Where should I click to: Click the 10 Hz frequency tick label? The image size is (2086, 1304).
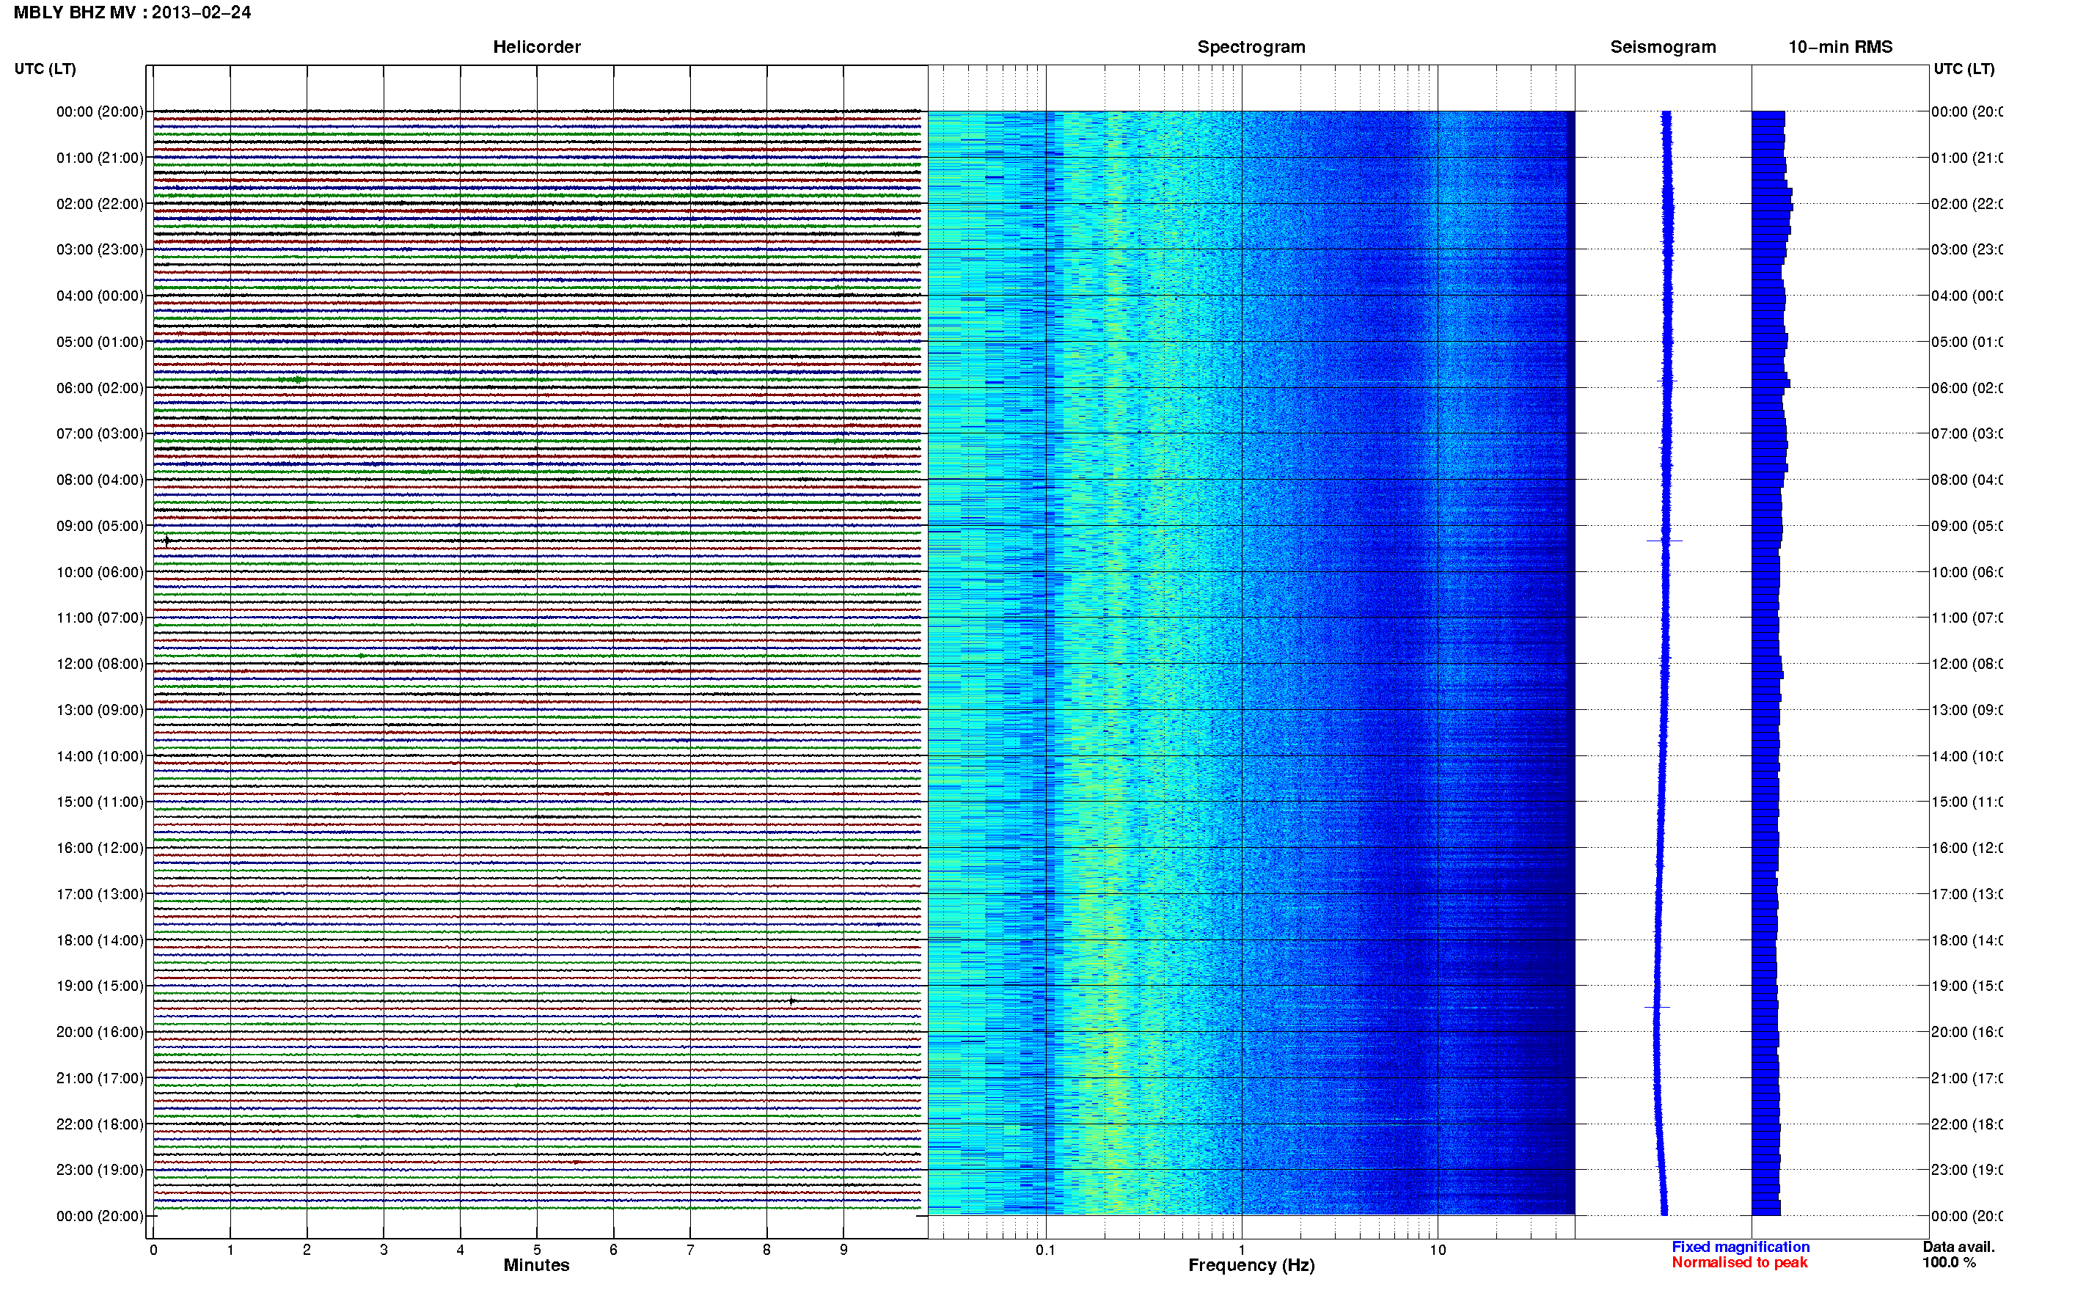click(1438, 1249)
